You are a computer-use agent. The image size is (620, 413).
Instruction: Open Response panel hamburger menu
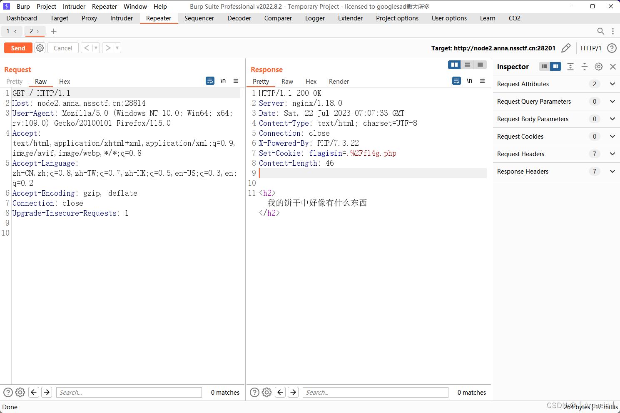pos(483,81)
